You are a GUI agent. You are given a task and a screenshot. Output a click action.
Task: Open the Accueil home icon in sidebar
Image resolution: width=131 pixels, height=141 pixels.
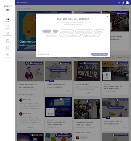8,19
